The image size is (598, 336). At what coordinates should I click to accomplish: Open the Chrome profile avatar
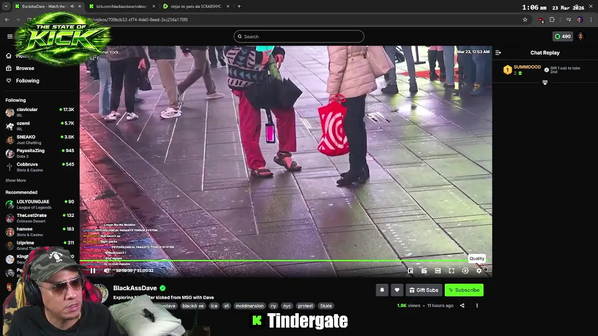[580, 20]
